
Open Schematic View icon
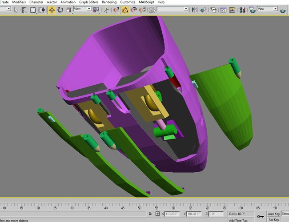[x=232, y=10]
